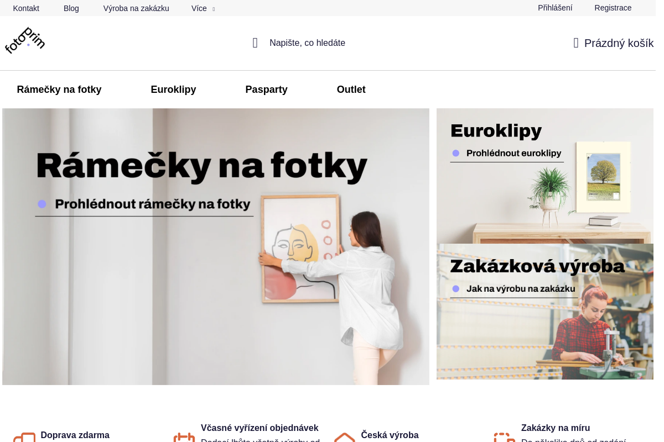Click the small arrow next to Více
The image size is (664, 442).
pyautogui.click(x=214, y=9)
